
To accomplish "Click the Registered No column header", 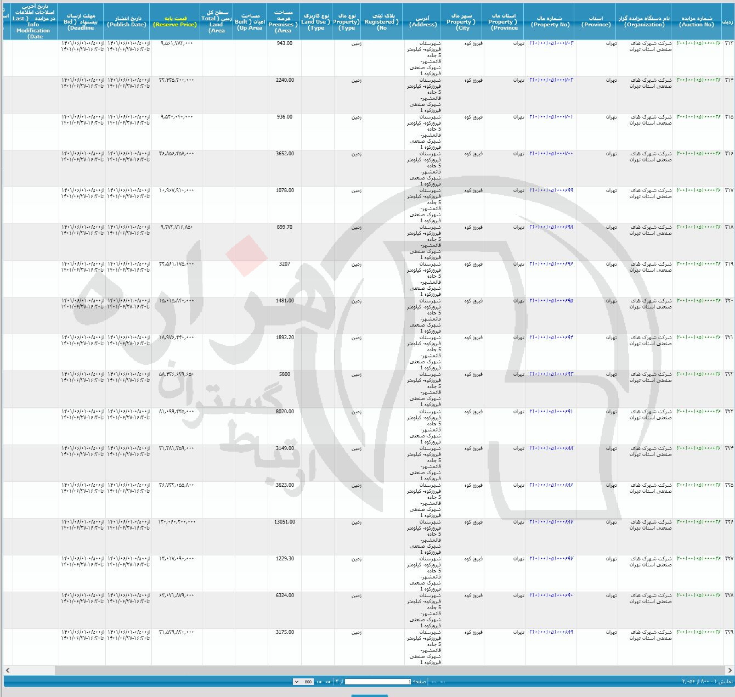I will point(382,21).
